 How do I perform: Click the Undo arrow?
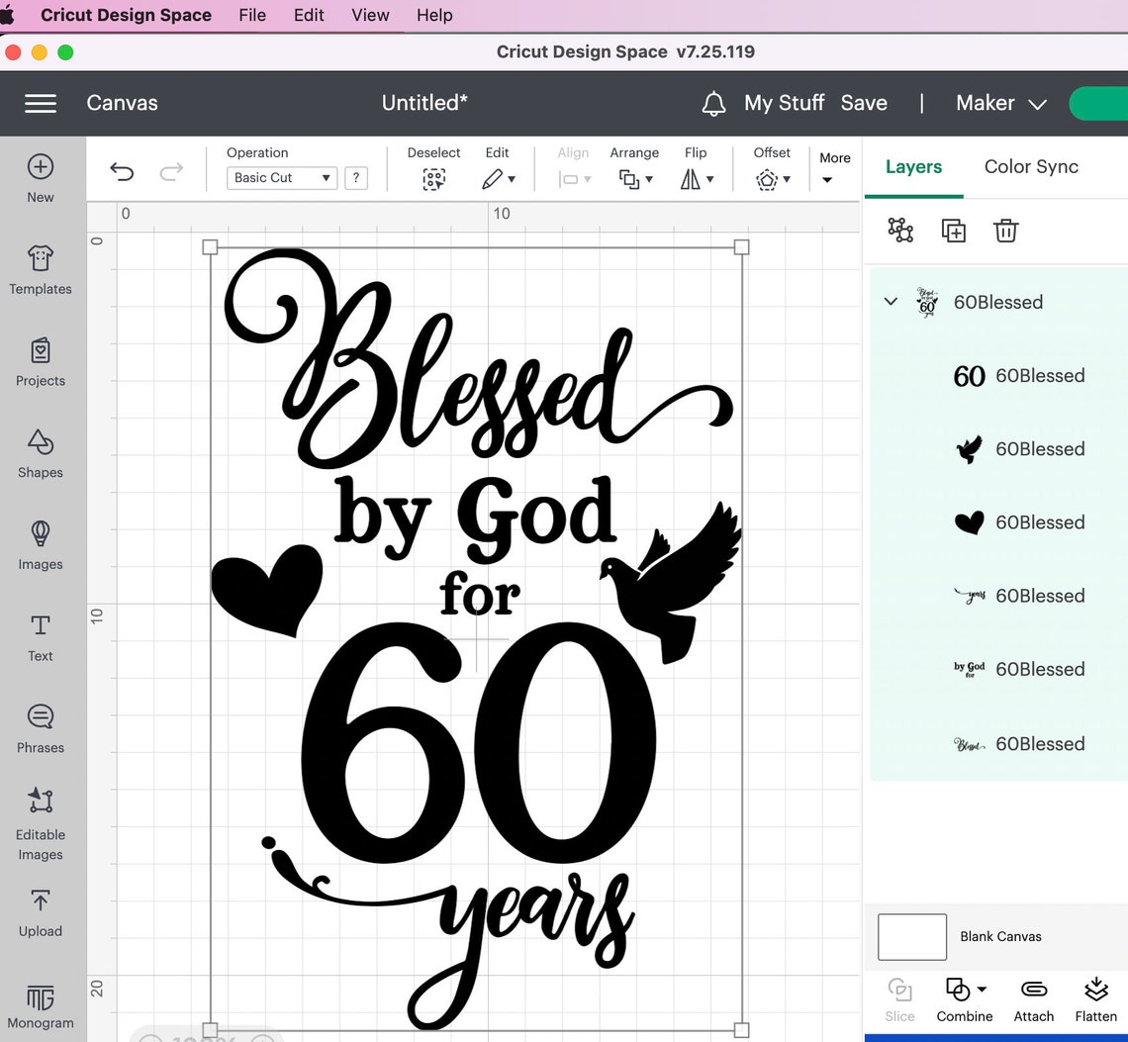121,171
